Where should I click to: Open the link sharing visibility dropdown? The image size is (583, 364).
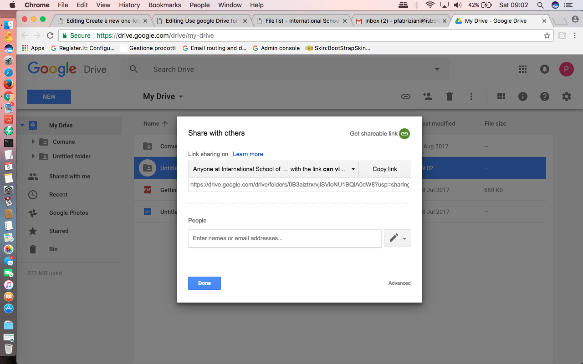[273, 169]
